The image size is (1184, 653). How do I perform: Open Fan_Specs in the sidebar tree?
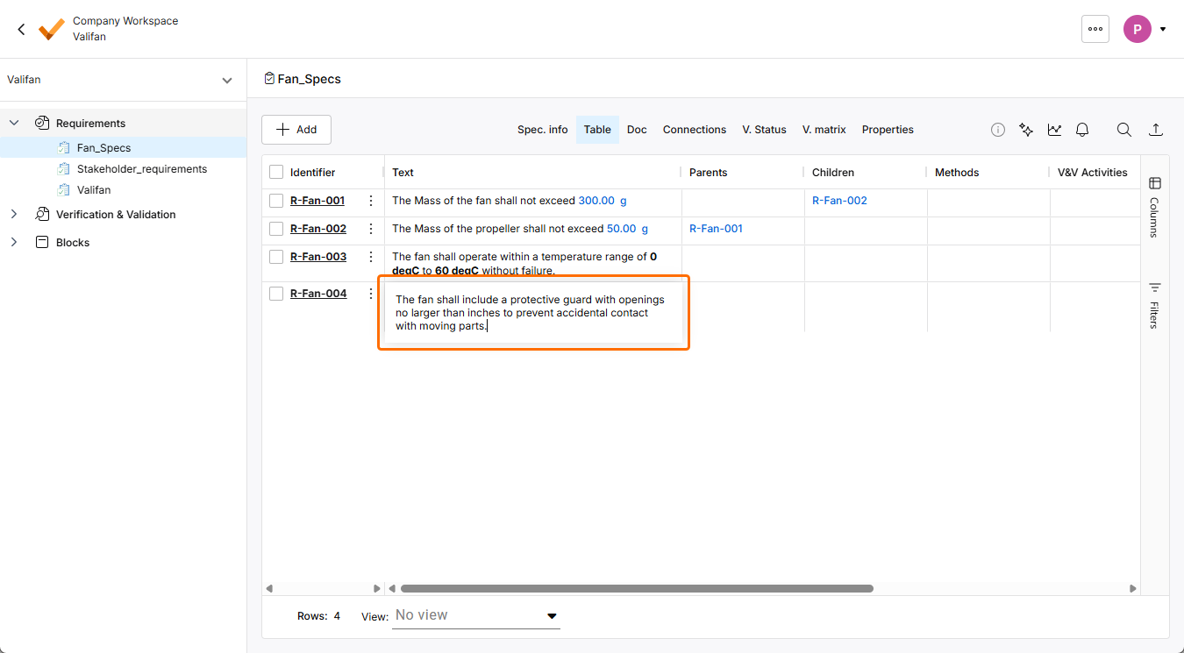(x=103, y=148)
